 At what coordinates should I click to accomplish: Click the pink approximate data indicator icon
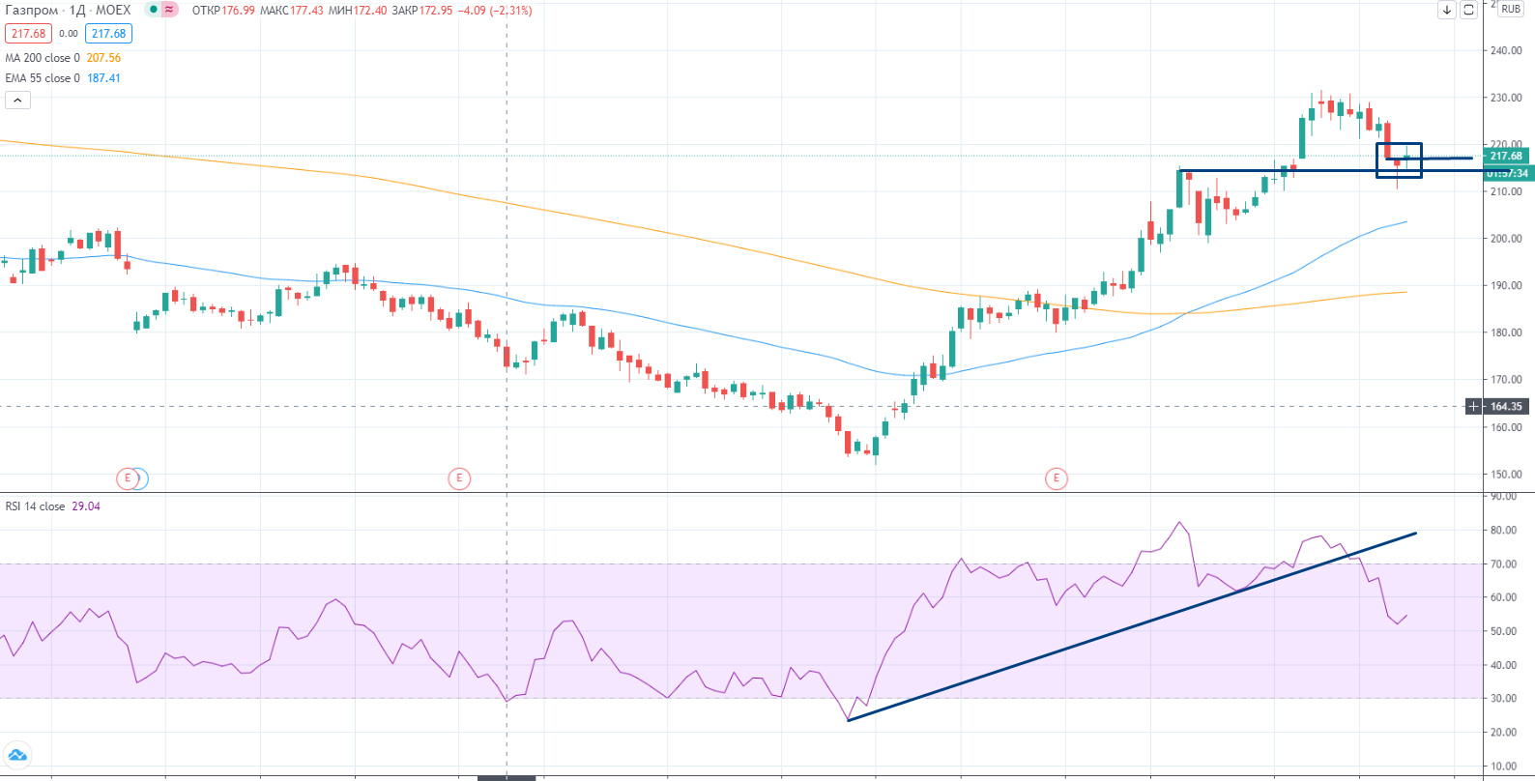[169, 10]
